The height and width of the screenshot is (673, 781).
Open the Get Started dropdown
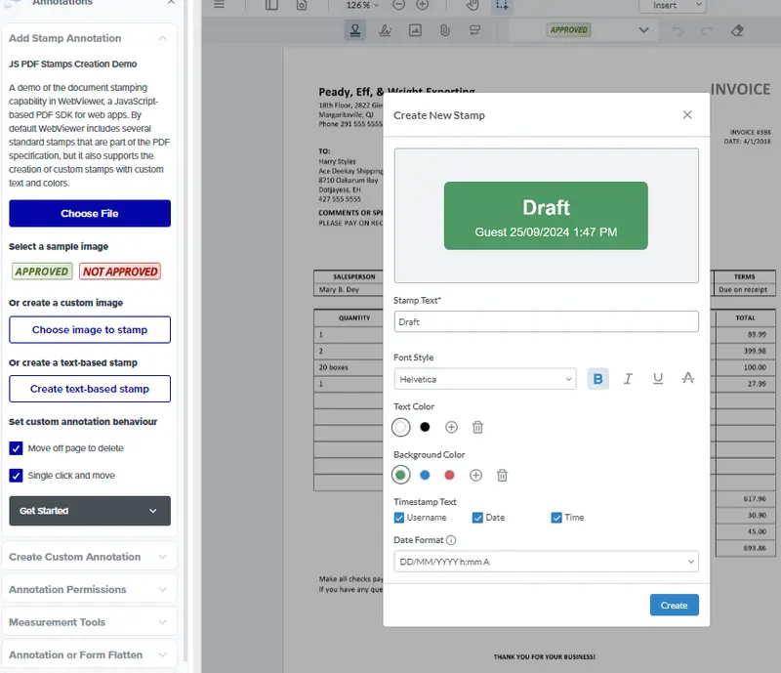(x=90, y=511)
